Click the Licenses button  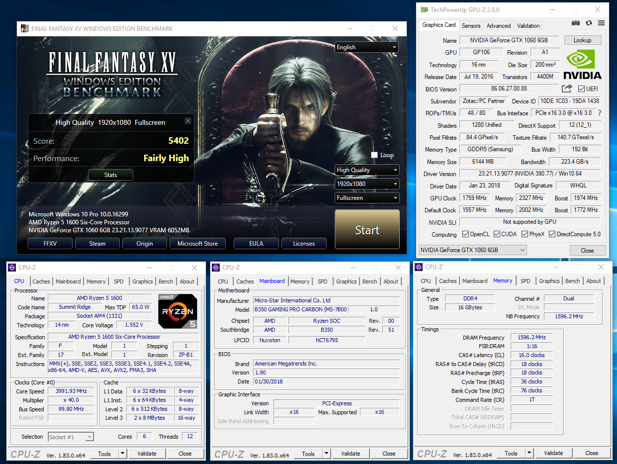click(x=304, y=244)
